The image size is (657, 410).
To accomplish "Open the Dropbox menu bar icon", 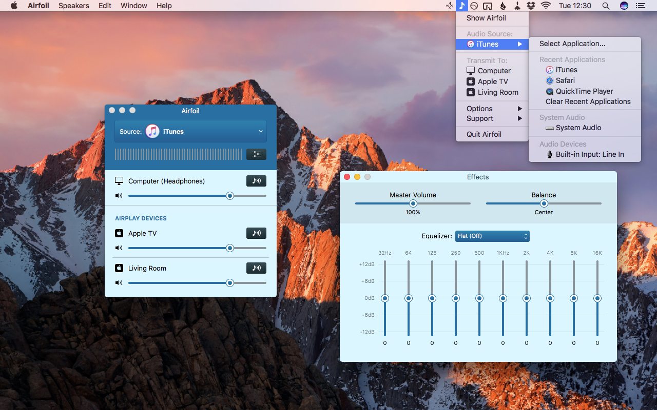I will click(531, 6).
